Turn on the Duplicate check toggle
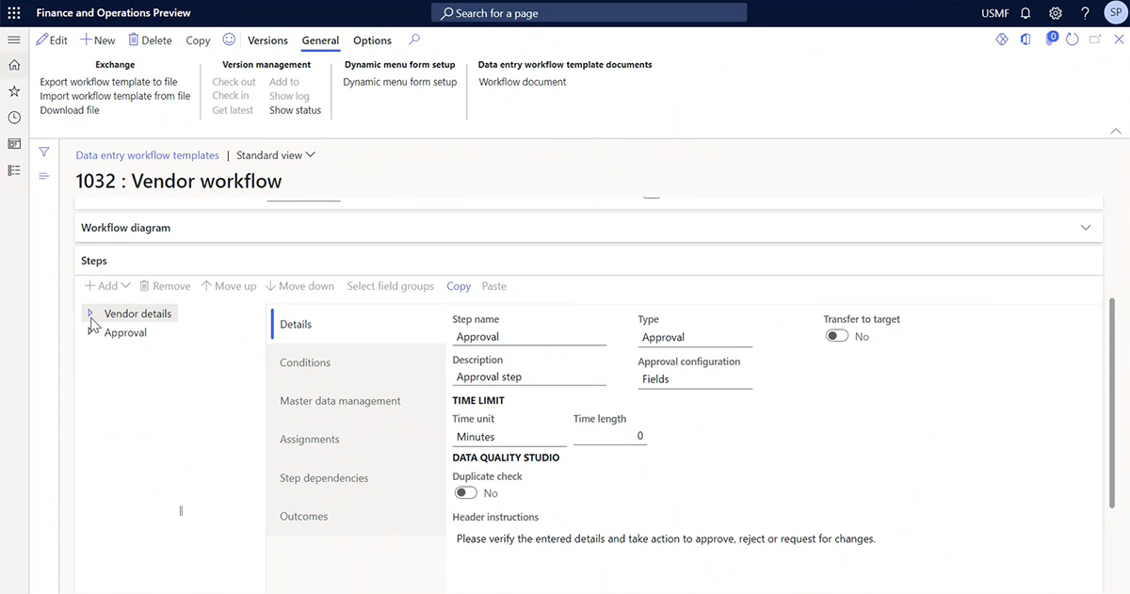The width and height of the screenshot is (1130, 594). click(465, 492)
